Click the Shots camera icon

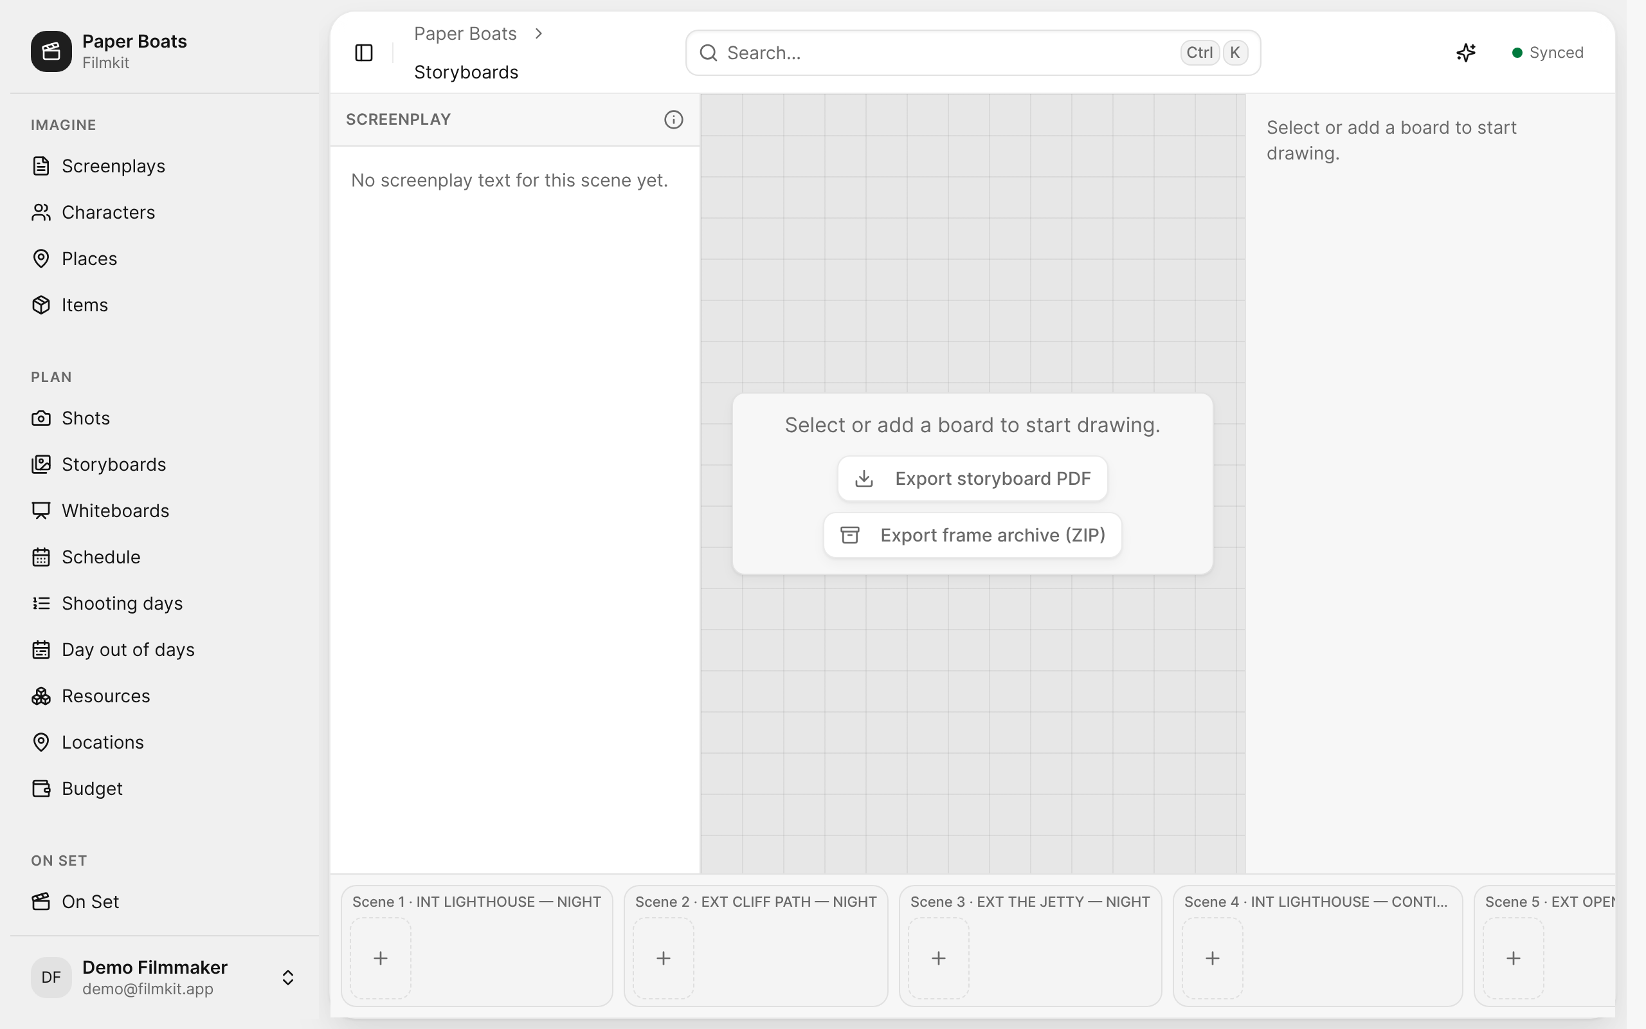coord(41,418)
